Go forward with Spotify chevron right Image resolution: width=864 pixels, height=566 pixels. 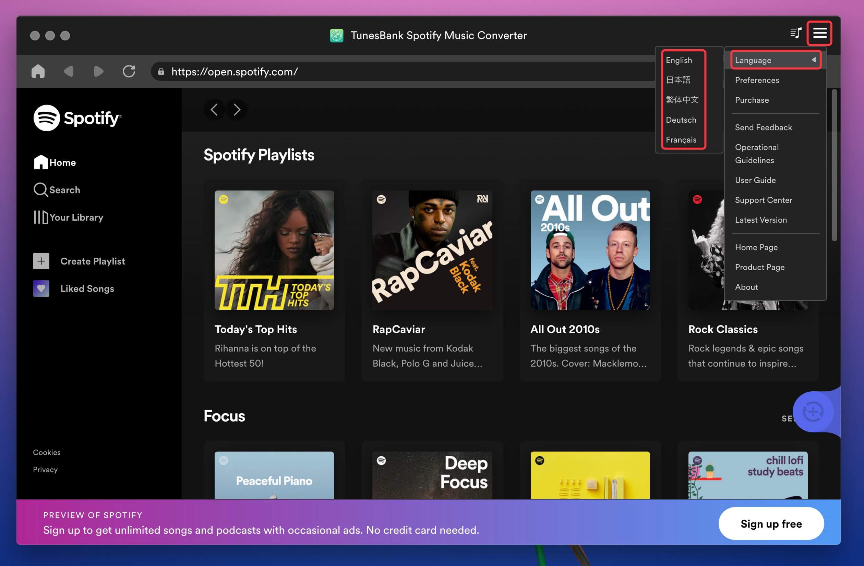tap(237, 110)
